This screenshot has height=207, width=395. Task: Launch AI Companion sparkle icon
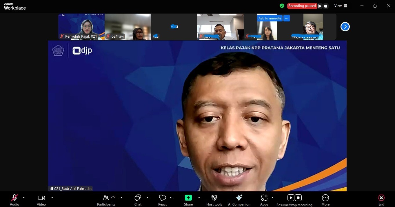[x=239, y=198]
